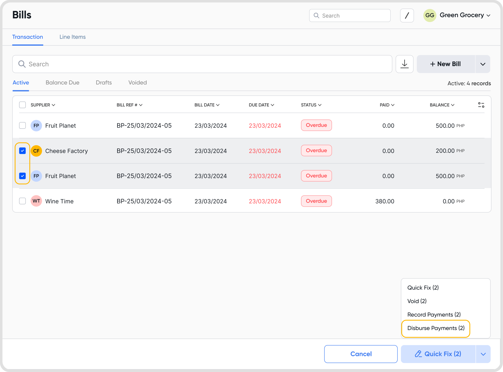Click the Cheese Factory due date 23/03/2024
Viewport: 503px width, 372px height.
265,151
